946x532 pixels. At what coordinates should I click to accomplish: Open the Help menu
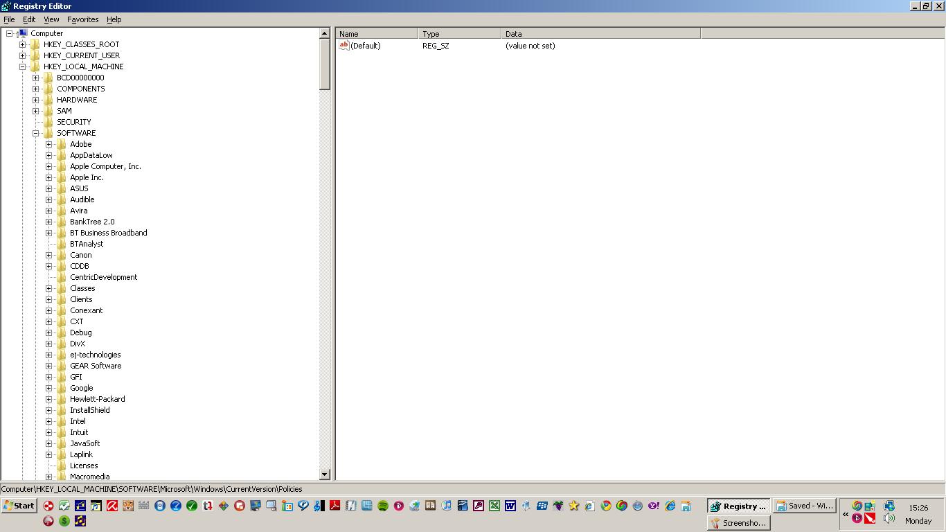click(x=114, y=19)
